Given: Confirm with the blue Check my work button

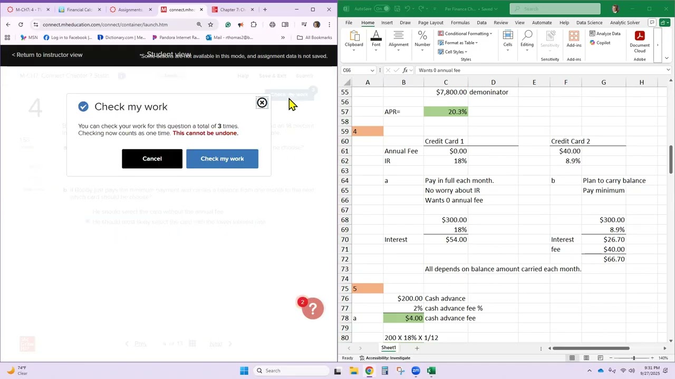Looking at the screenshot, I should click(222, 159).
